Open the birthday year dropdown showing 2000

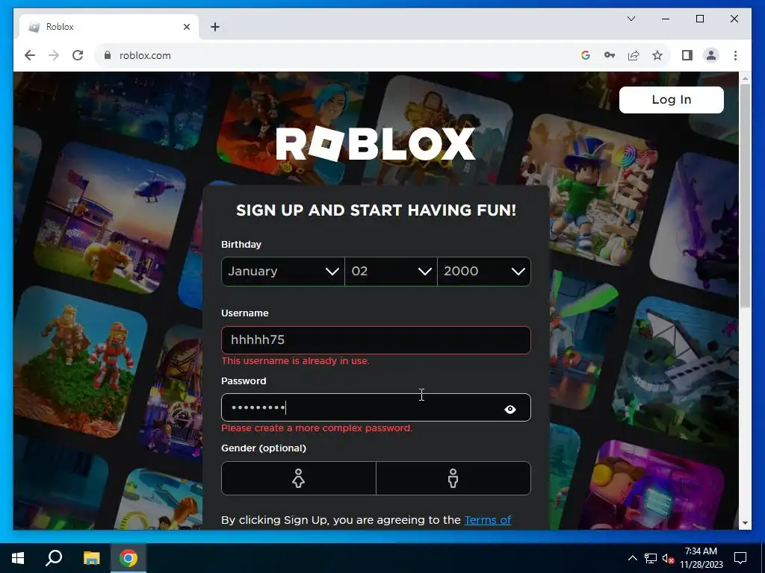[484, 272]
